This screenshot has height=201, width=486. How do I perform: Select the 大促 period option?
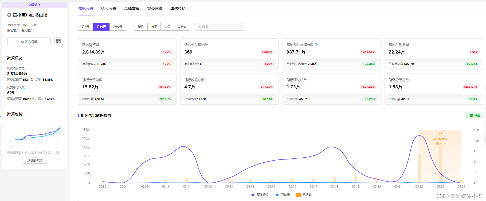click(167, 27)
